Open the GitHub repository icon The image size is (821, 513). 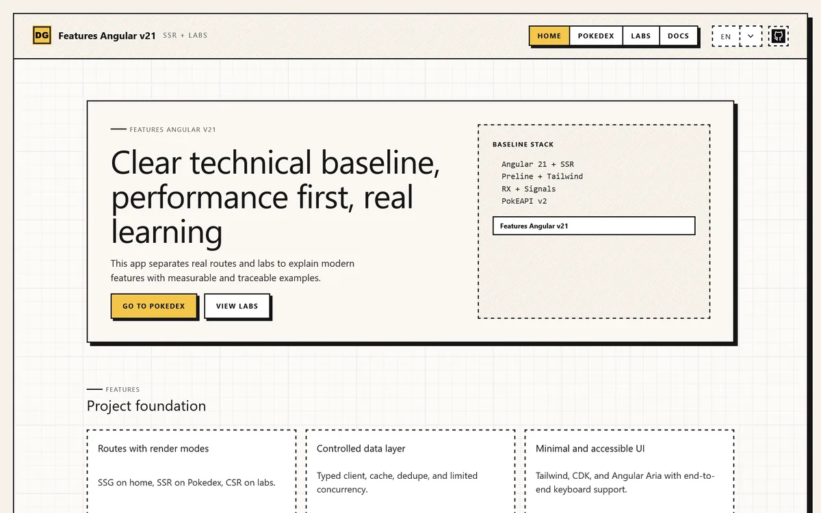click(x=779, y=36)
